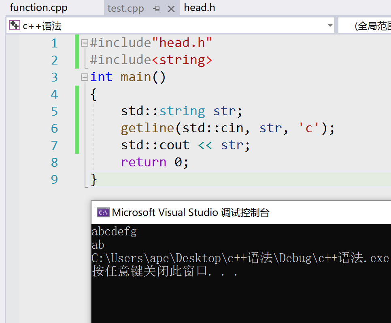Viewport: 391px width, 323px height.
Task: Click the return keyword on line 8
Action: pos(144,162)
